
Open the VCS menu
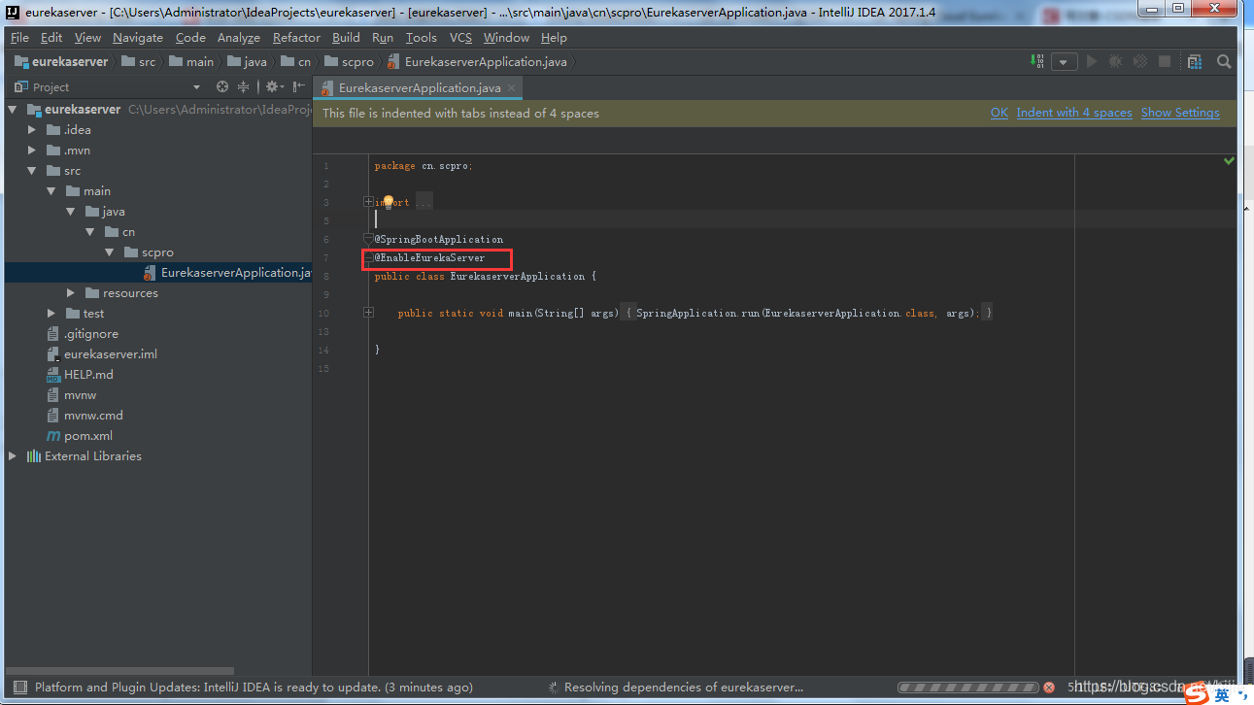coord(460,37)
